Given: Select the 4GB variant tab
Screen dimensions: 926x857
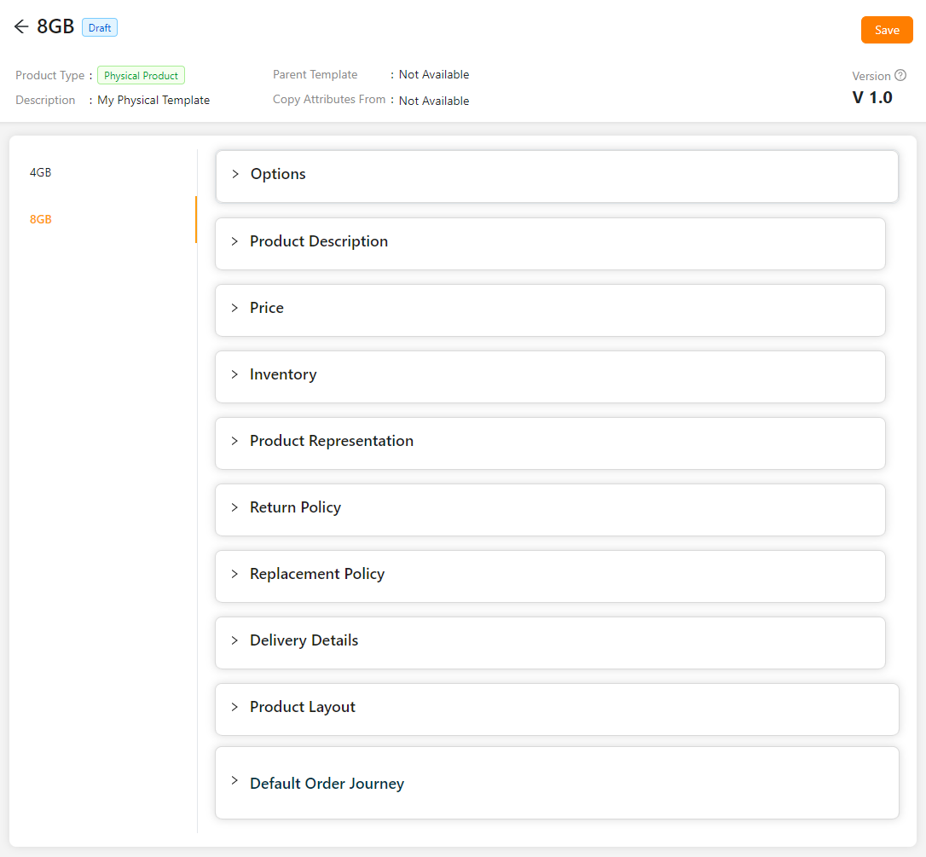Looking at the screenshot, I should click(41, 172).
